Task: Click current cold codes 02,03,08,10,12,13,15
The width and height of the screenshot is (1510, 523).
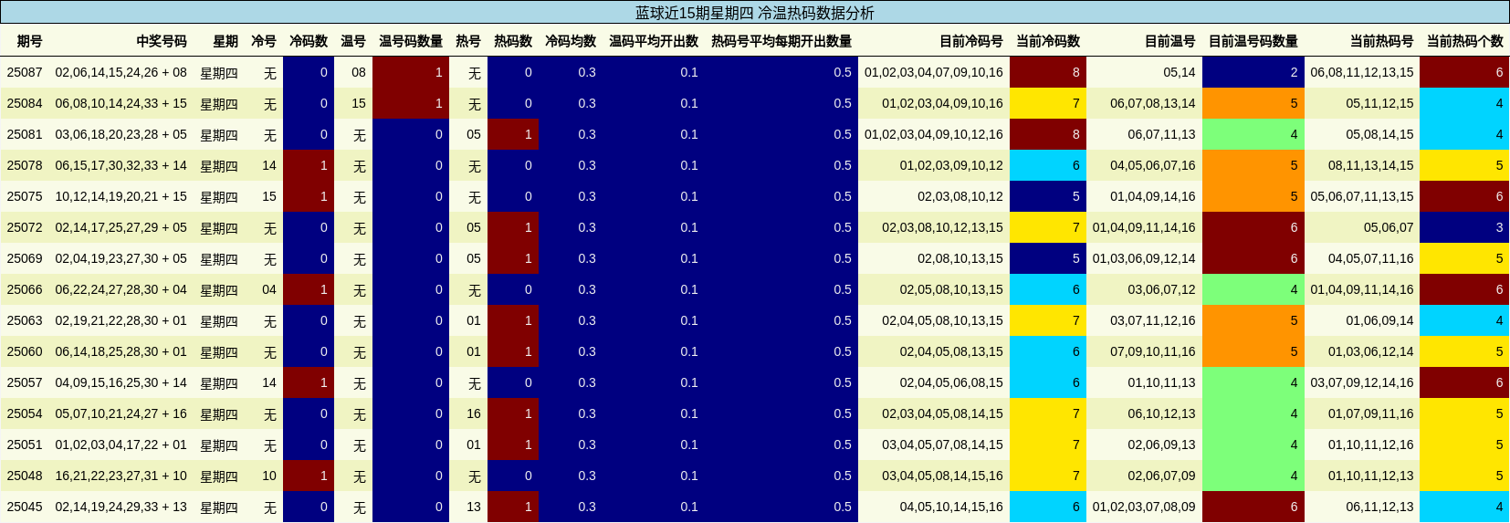Action: click(x=942, y=227)
